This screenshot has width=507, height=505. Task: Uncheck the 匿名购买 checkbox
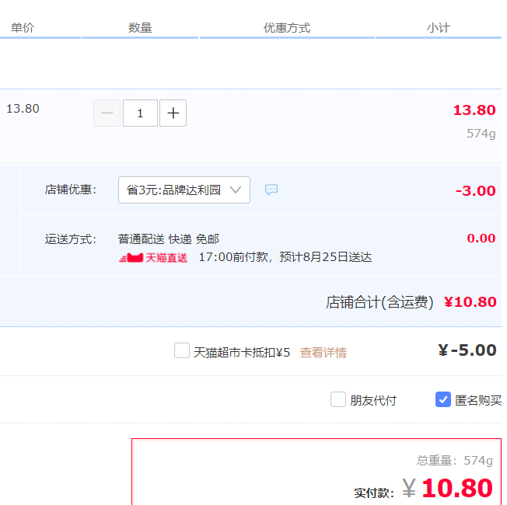click(443, 400)
